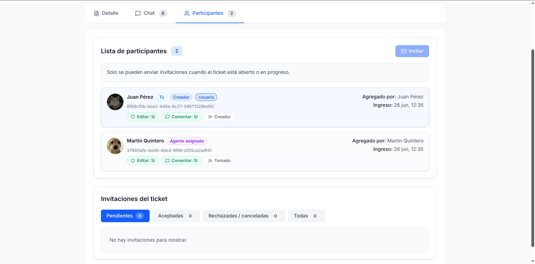Click the Invitar button

click(x=412, y=51)
